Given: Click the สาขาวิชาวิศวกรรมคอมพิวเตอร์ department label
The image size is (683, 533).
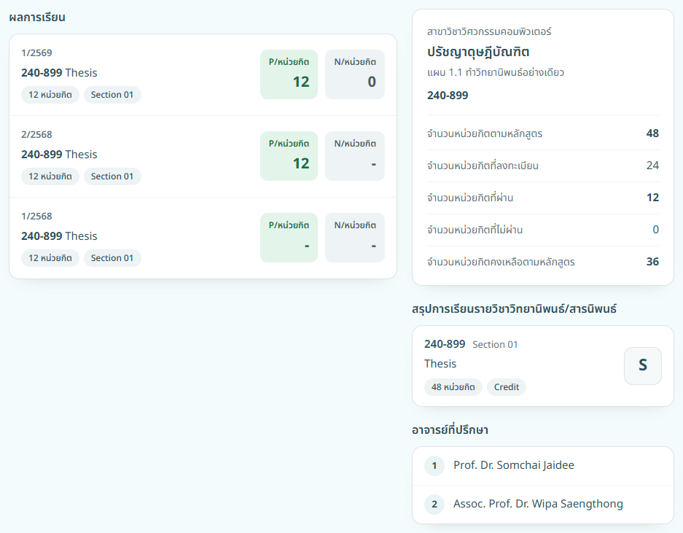Looking at the screenshot, I should 489,31.
